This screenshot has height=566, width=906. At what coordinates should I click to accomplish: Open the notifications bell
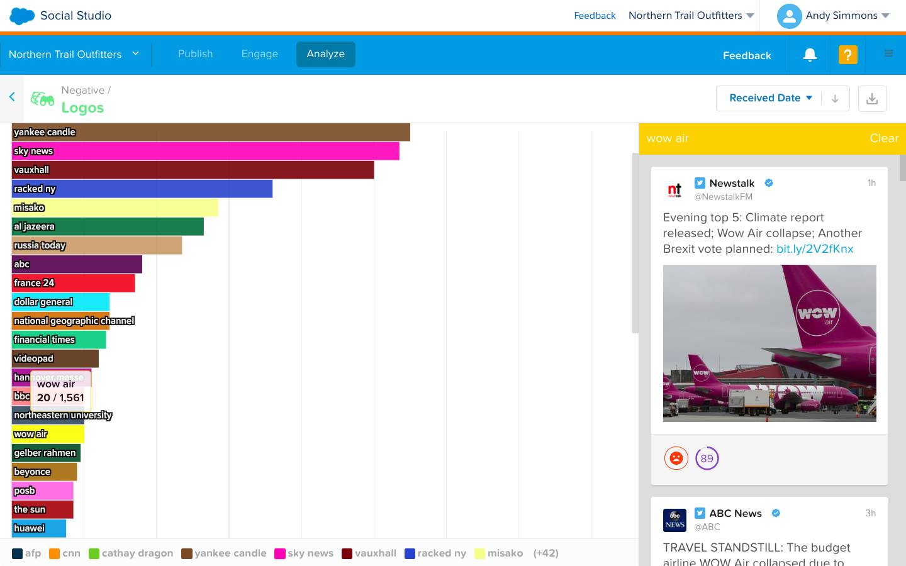tap(810, 55)
